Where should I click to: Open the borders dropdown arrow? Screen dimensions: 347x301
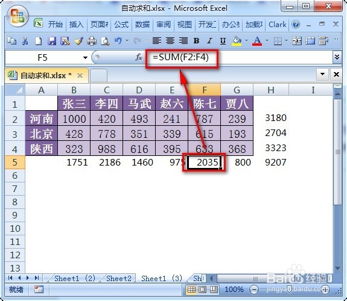pyautogui.click(x=286, y=40)
